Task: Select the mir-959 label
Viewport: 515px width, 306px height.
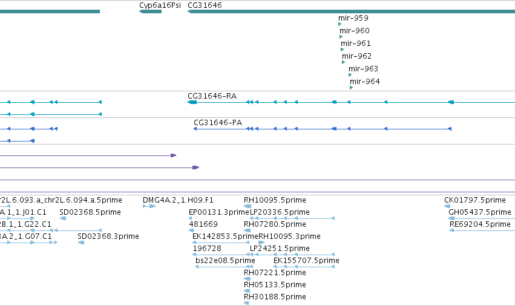Action: click(353, 18)
